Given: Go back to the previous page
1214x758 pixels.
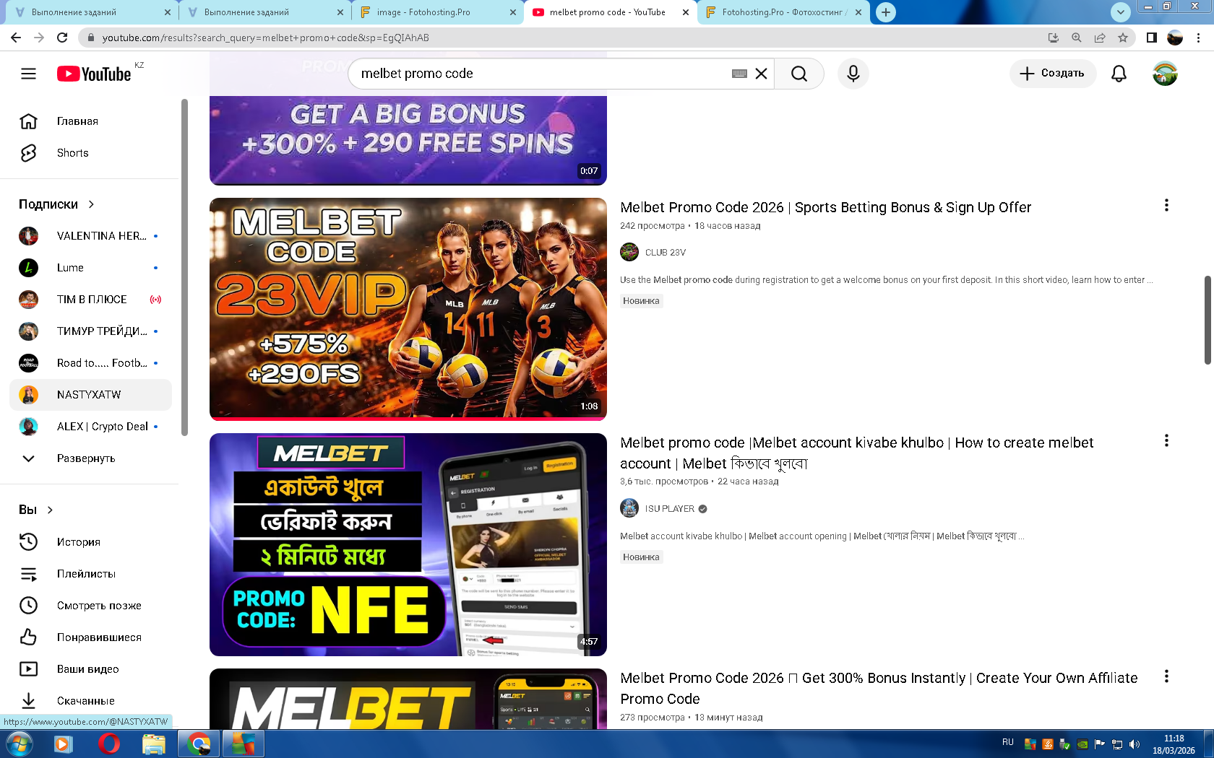Looking at the screenshot, I should pos(16,38).
